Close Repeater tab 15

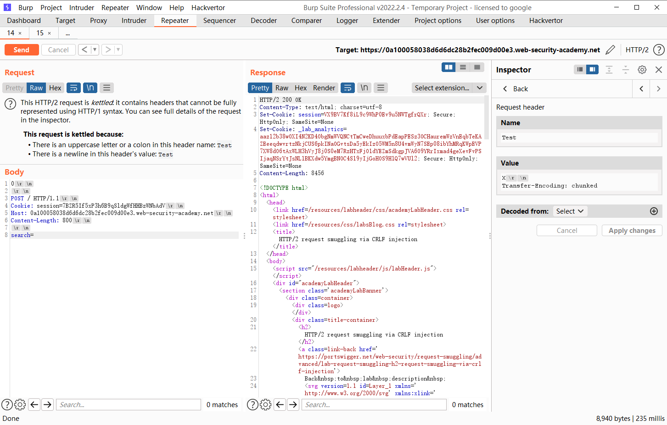coord(49,33)
